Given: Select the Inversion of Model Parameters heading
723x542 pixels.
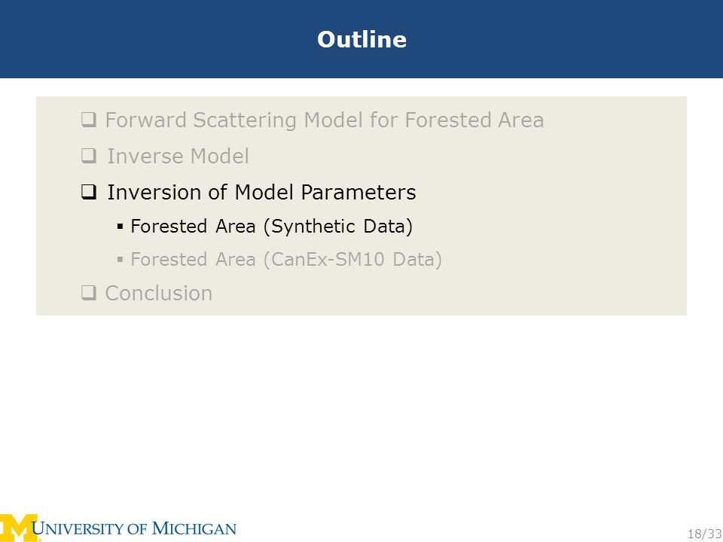Looking at the screenshot, I should click(261, 192).
